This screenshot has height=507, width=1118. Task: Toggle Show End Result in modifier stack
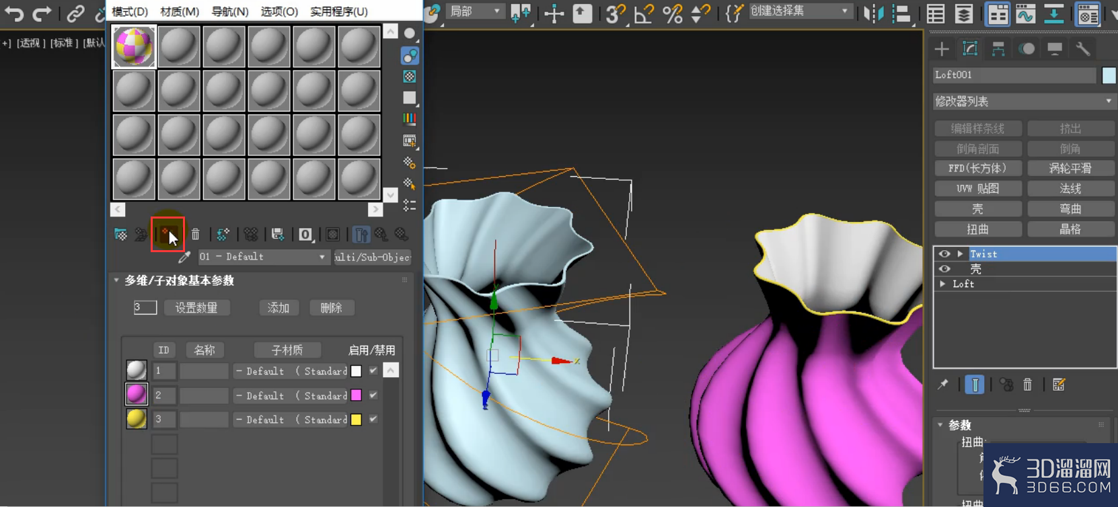975,385
